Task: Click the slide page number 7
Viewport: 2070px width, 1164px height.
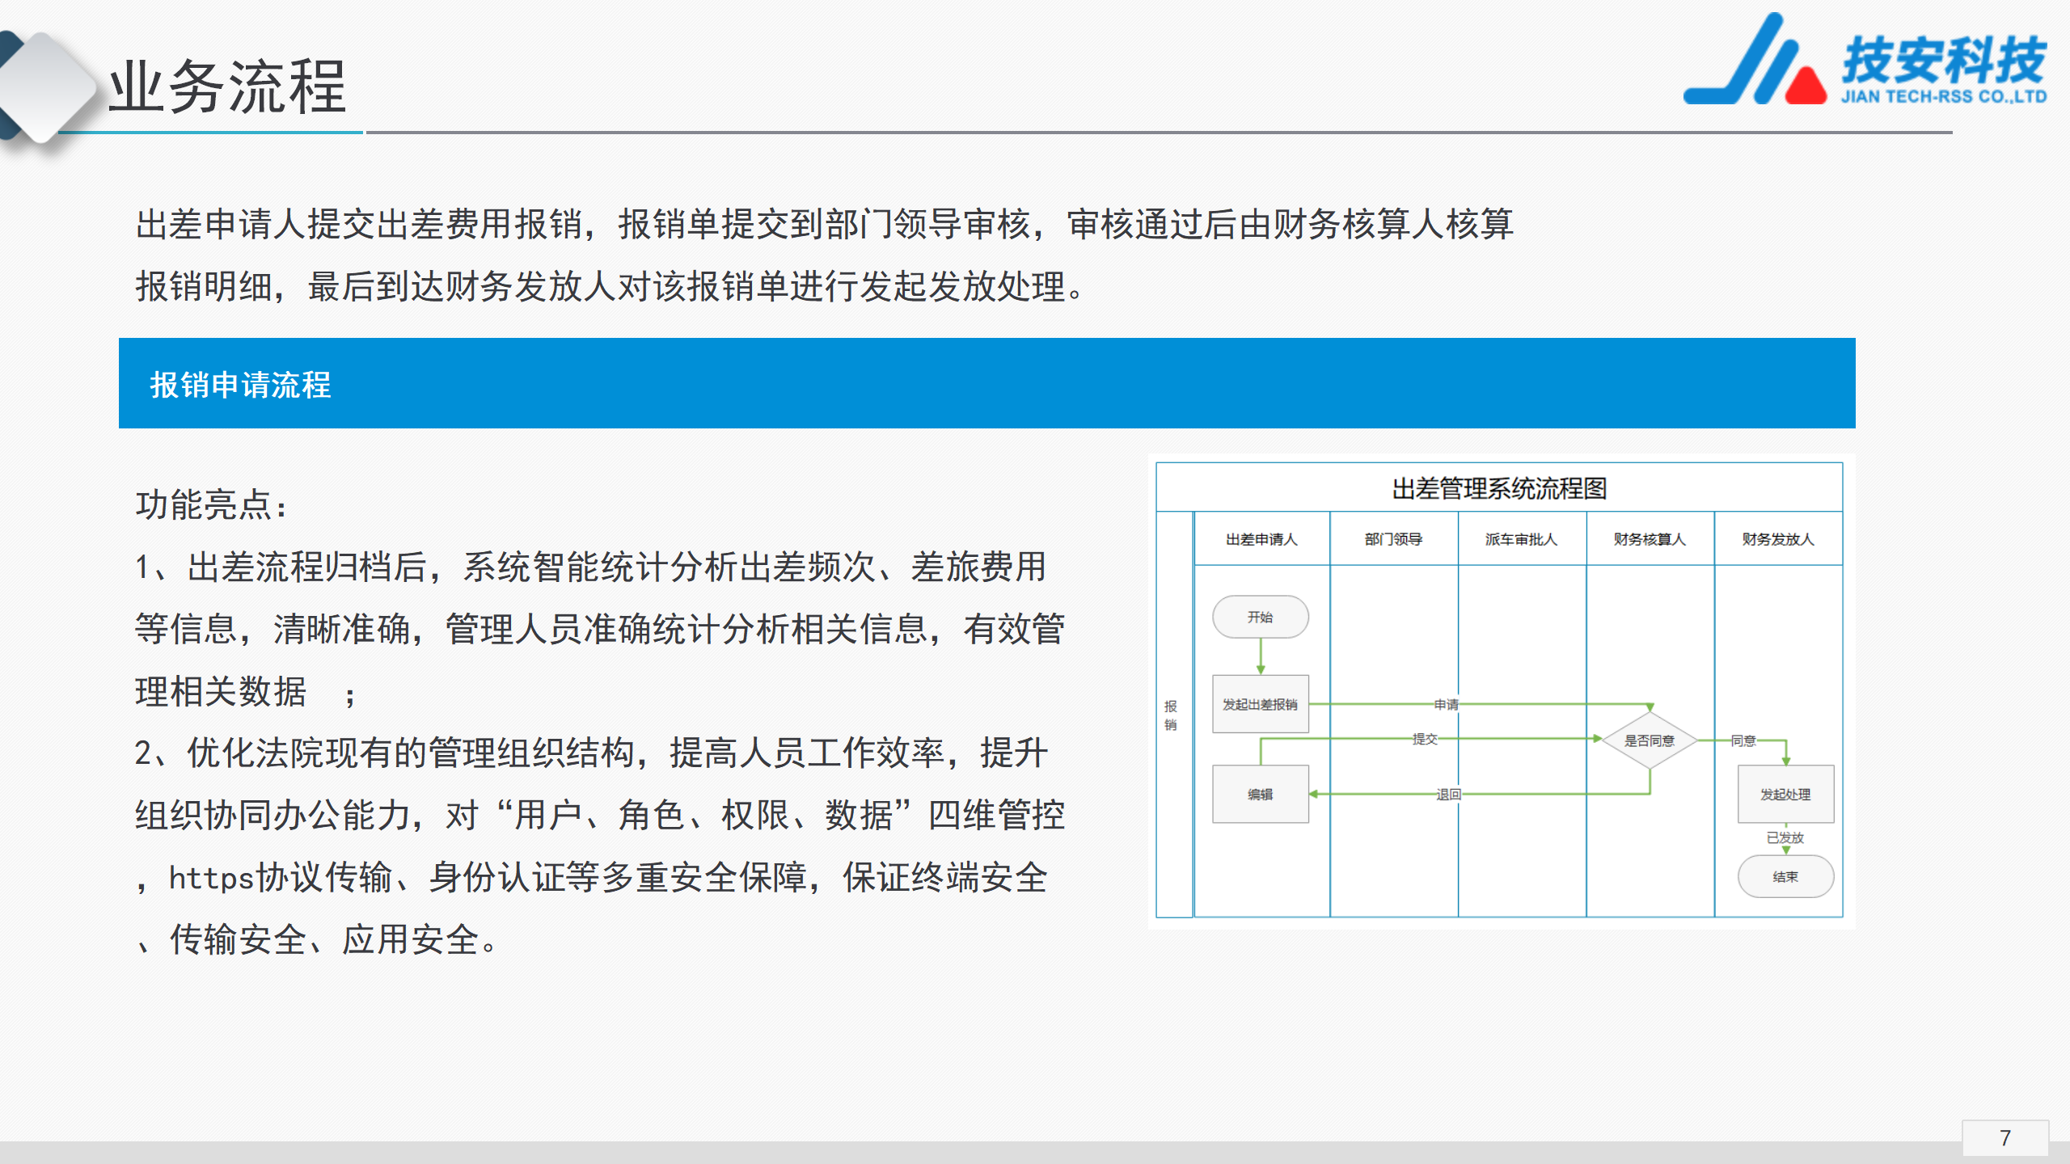Action: point(2005,1138)
